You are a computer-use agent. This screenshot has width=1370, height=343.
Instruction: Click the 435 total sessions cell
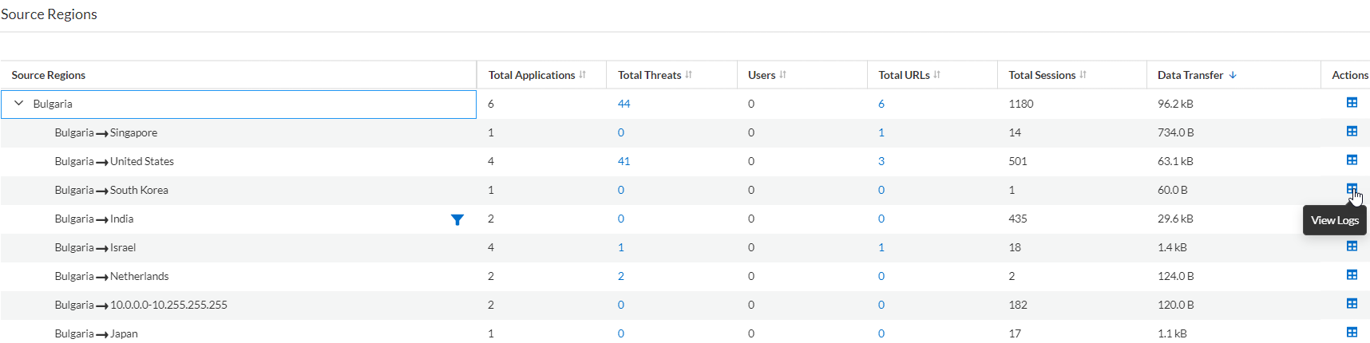point(1018,219)
